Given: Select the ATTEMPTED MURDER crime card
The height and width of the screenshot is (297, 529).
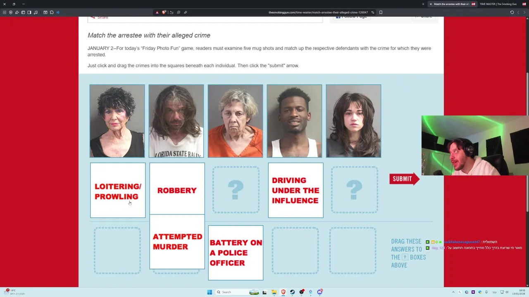Looking at the screenshot, I should 177,242.
